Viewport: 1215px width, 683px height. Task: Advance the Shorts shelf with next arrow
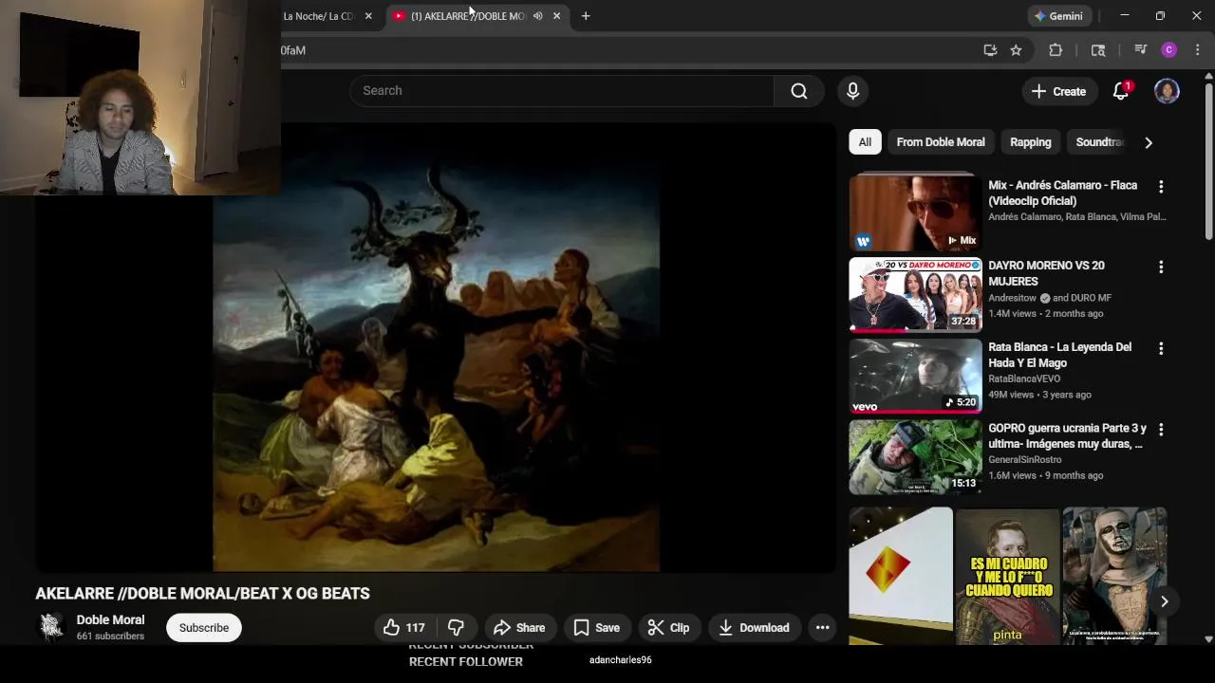point(1164,601)
